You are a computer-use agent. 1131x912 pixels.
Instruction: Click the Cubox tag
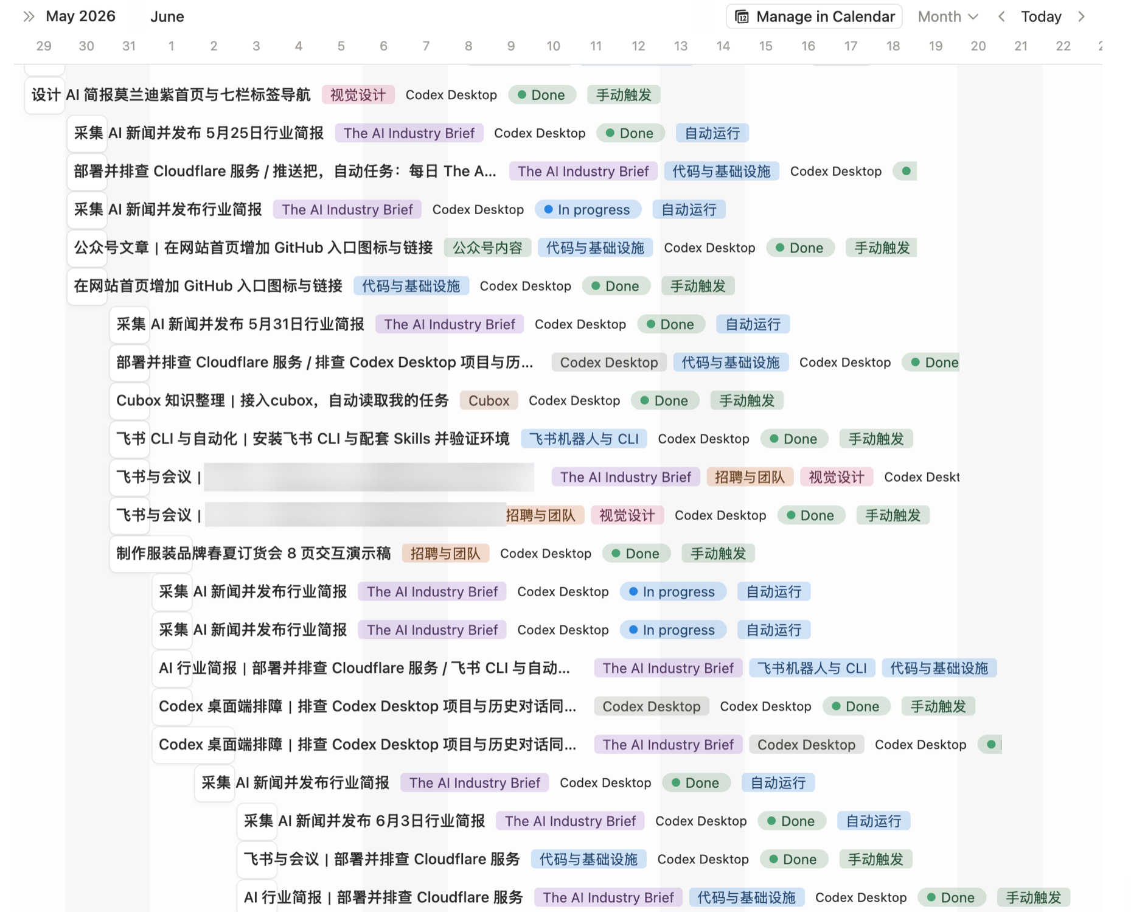[489, 401]
